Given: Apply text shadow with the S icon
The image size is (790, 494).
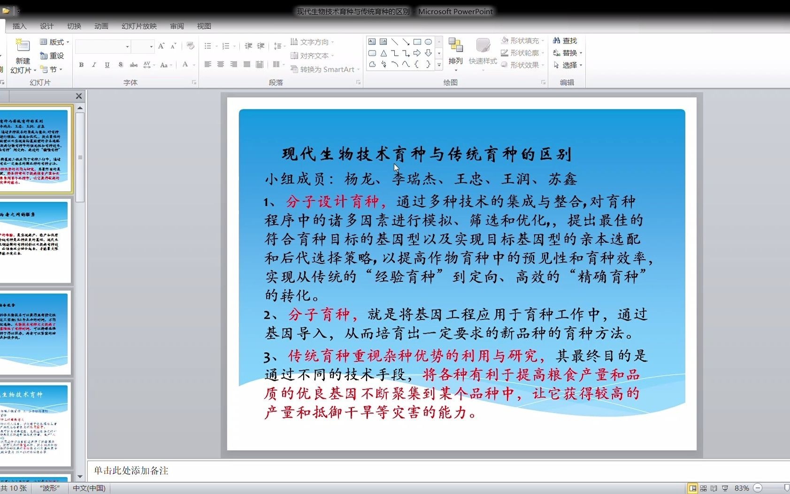Looking at the screenshot, I should [x=120, y=65].
